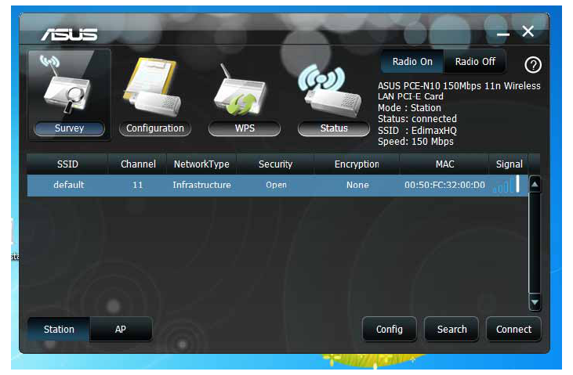Open the Configuration tab label
The image size is (573, 375).
(x=155, y=128)
